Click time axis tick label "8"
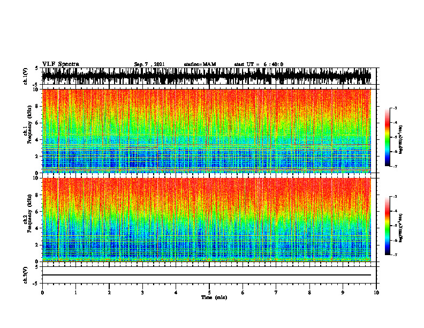The image size is (424, 328). coord(309,293)
